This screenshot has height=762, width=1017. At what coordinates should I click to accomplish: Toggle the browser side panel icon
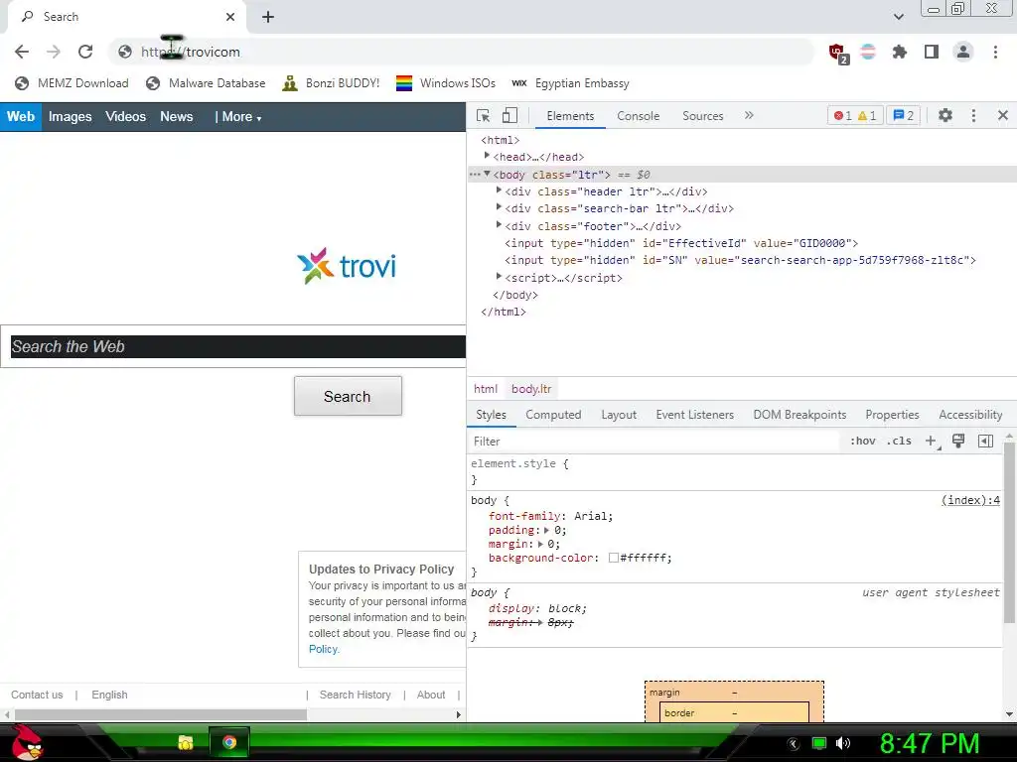pos(932,52)
